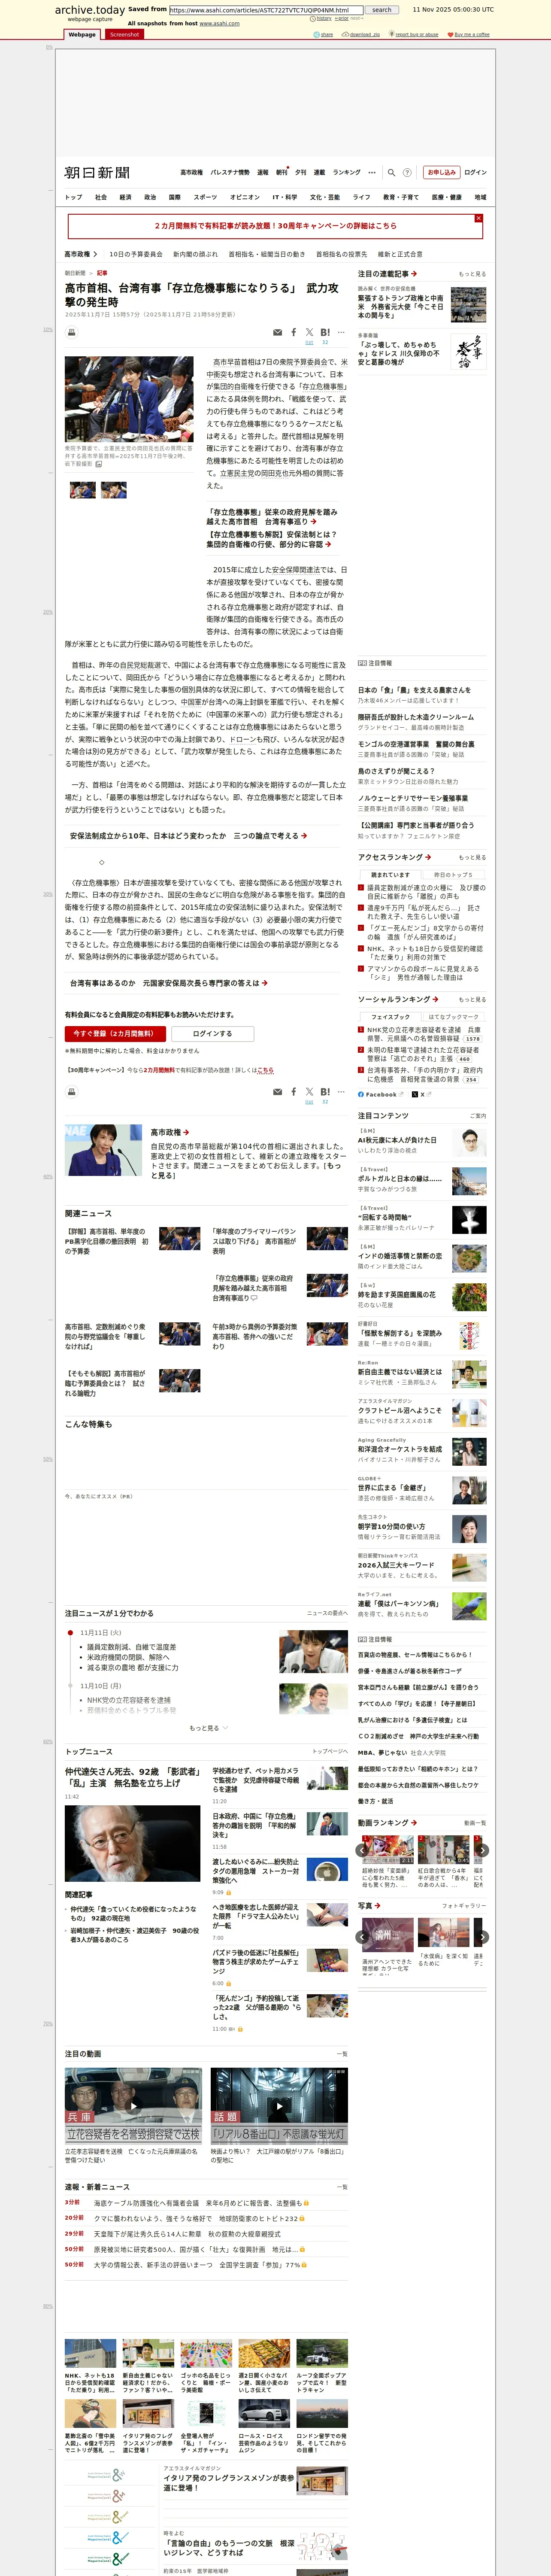This screenshot has width=551, height=2576.
Task: Expand もっと見る under 注目ニュースが1分でわかる
Action: (208, 1728)
